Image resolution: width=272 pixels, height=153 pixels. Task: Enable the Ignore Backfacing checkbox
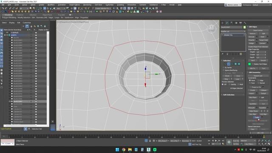point(224,70)
